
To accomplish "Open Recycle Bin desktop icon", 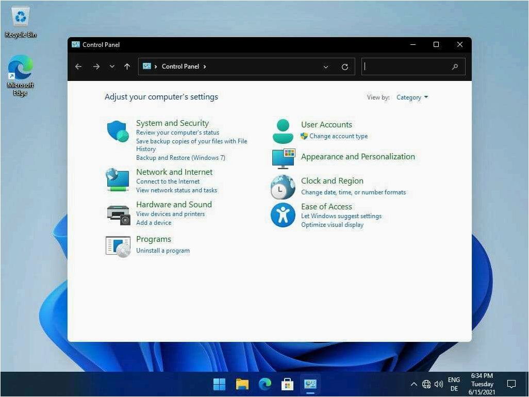I will coord(21,22).
